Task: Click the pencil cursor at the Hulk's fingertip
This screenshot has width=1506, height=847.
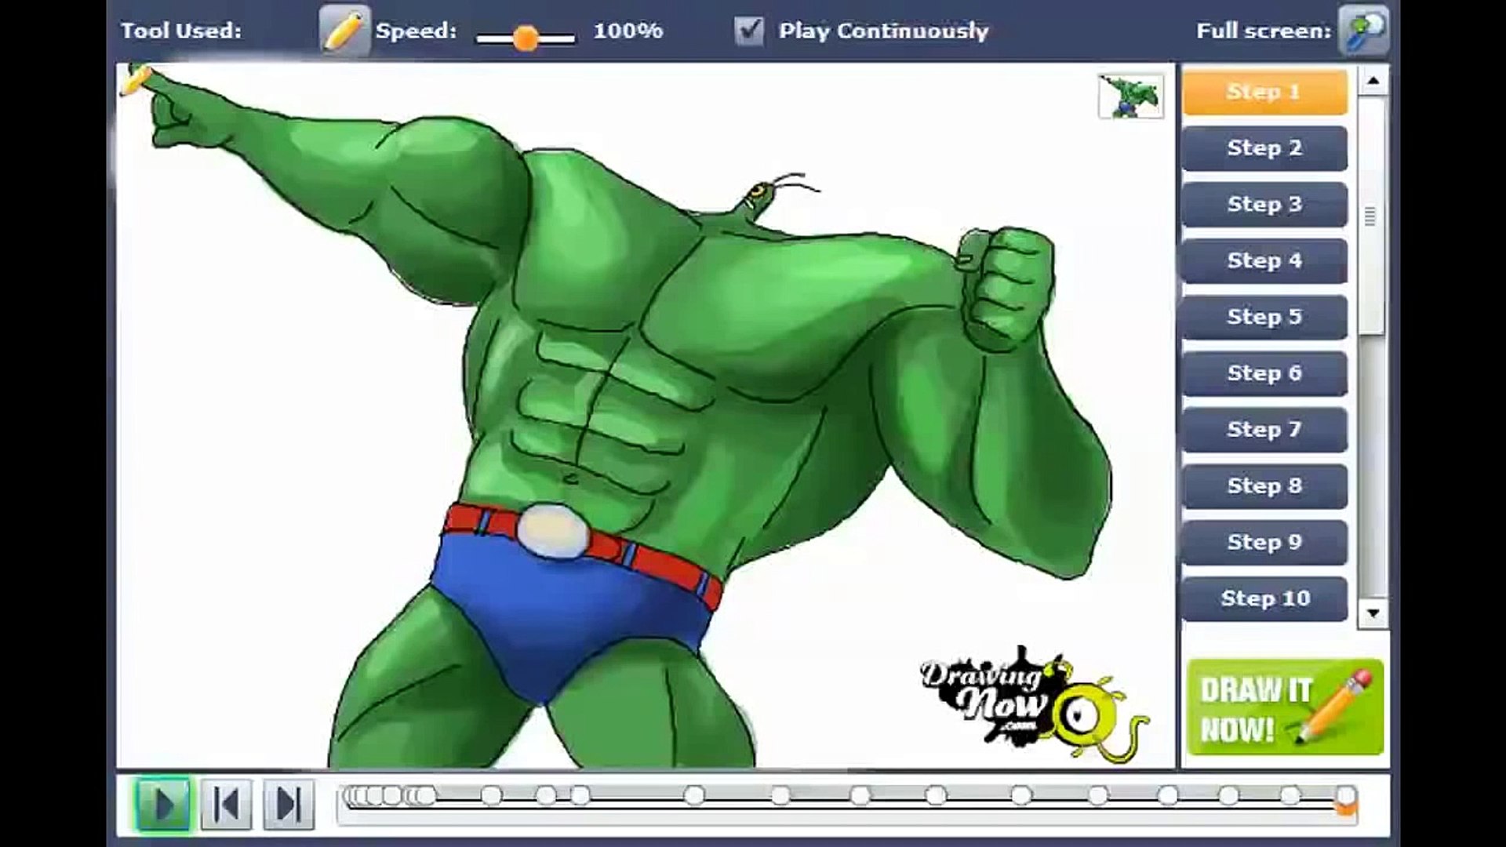Action: tap(135, 80)
